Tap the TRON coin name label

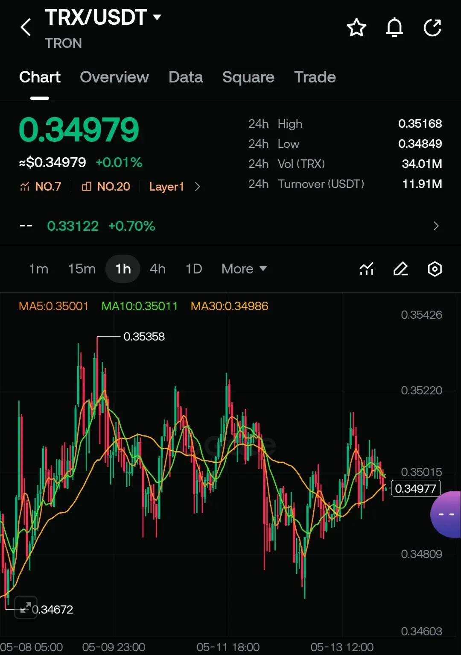pos(63,43)
